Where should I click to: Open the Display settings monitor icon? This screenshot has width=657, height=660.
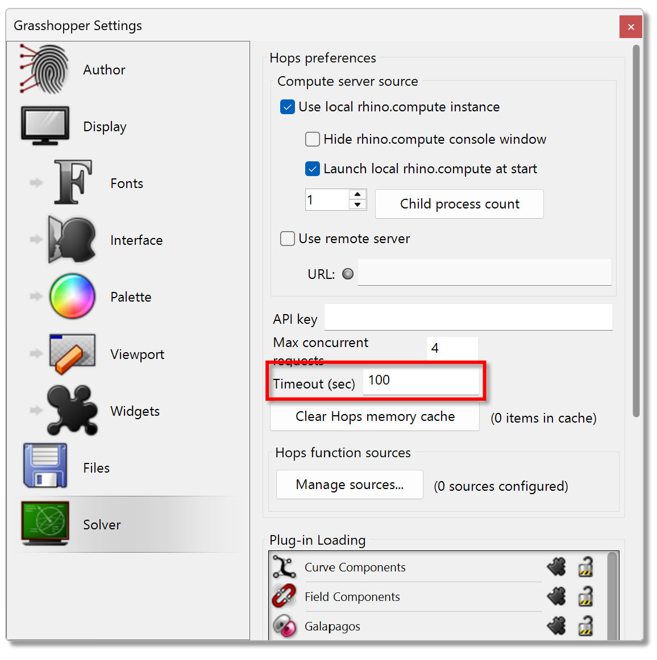pyautogui.click(x=45, y=126)
